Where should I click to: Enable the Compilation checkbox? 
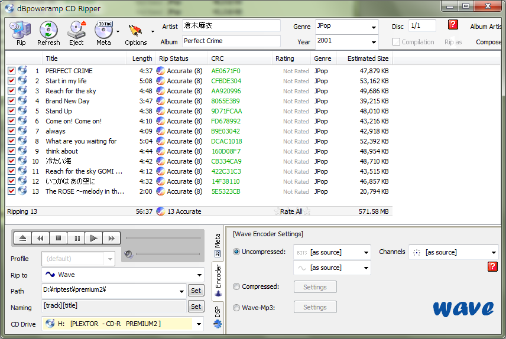[x=397, y=42]
